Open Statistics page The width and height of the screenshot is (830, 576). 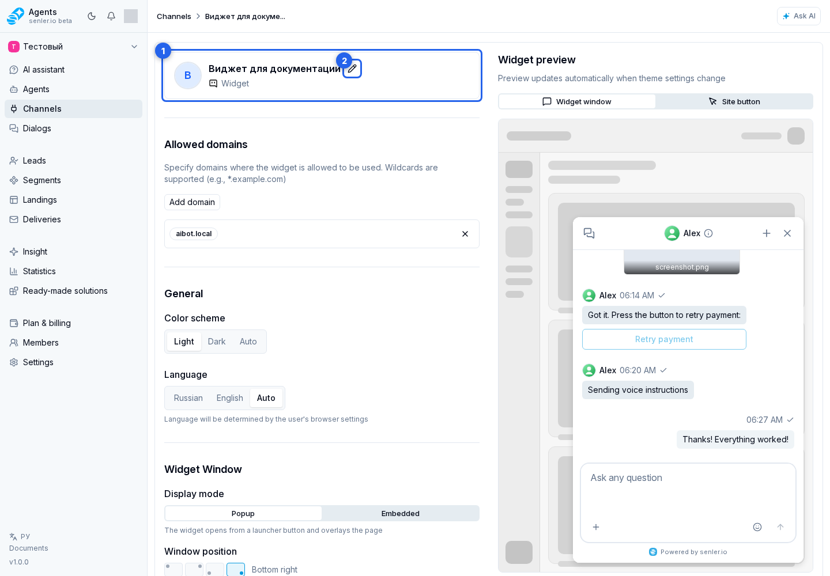pos(73,271)
